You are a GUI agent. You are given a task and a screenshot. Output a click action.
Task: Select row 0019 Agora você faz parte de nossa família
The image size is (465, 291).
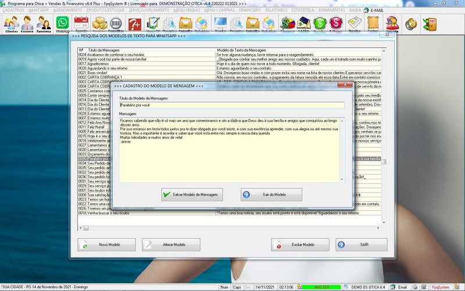click(x=229, y=59)
